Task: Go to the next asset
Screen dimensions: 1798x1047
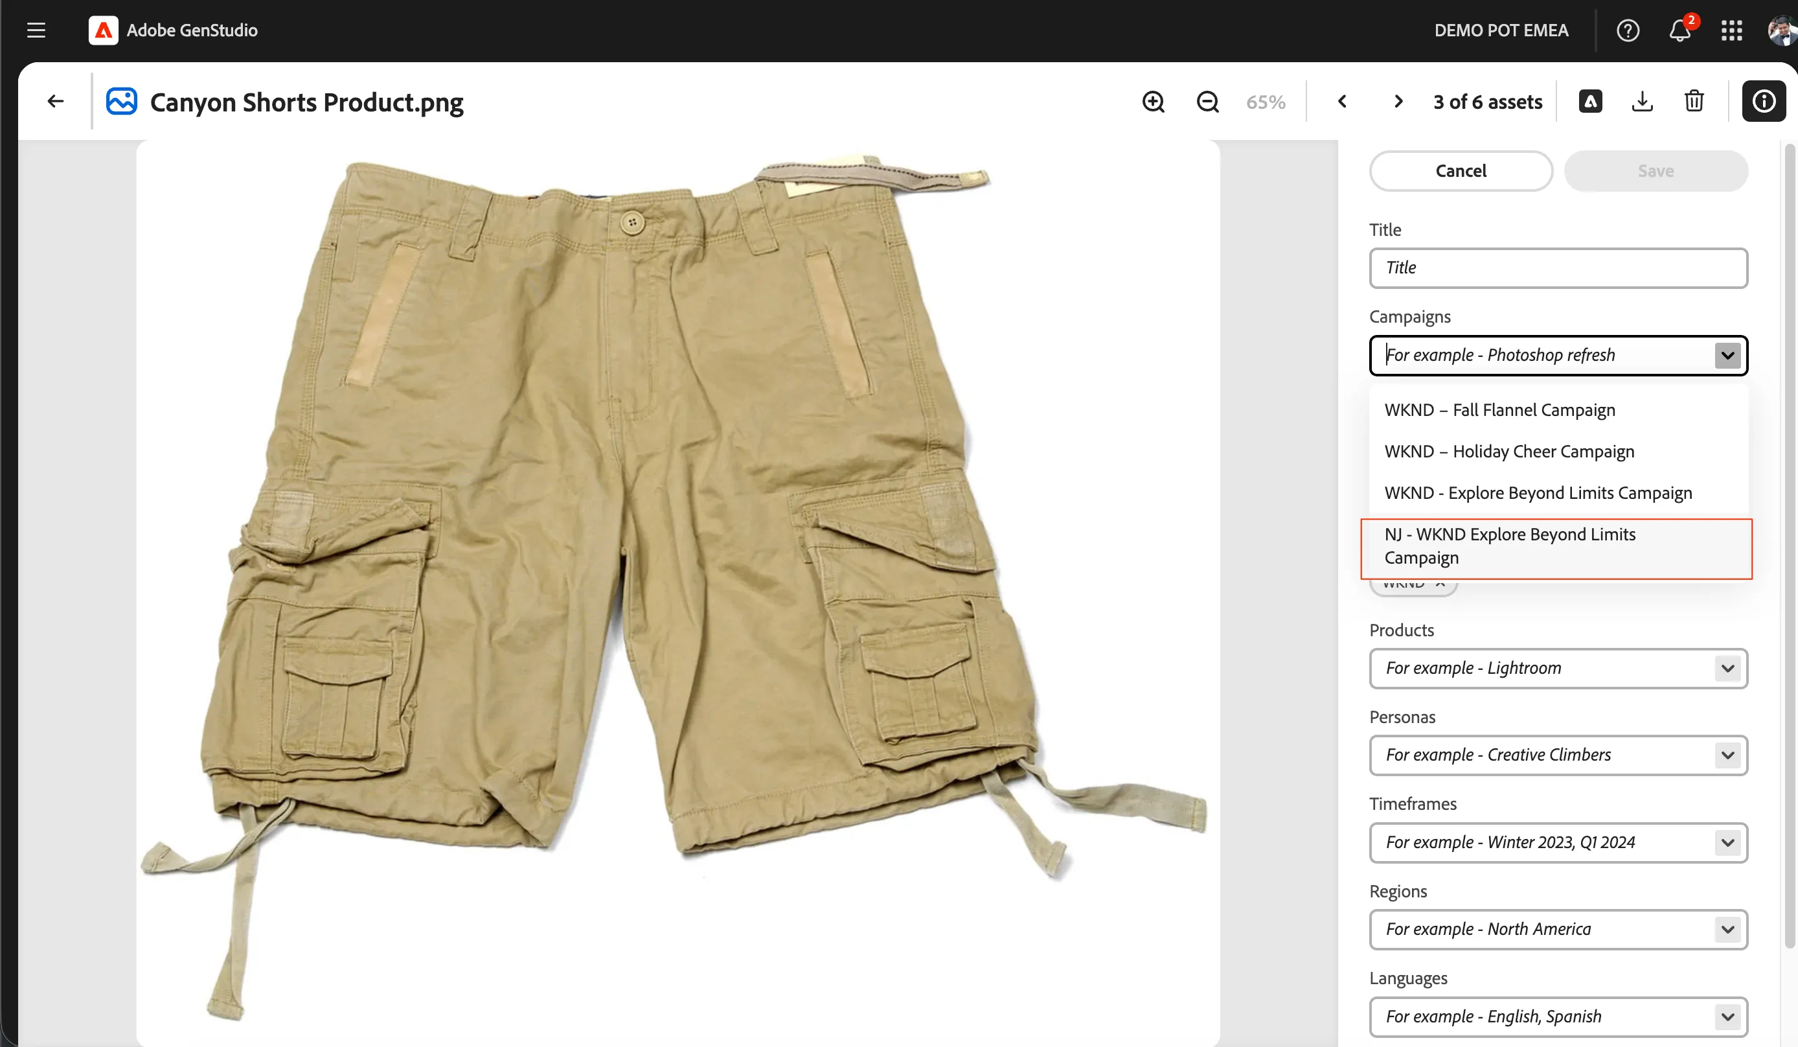Action: 1398,101
